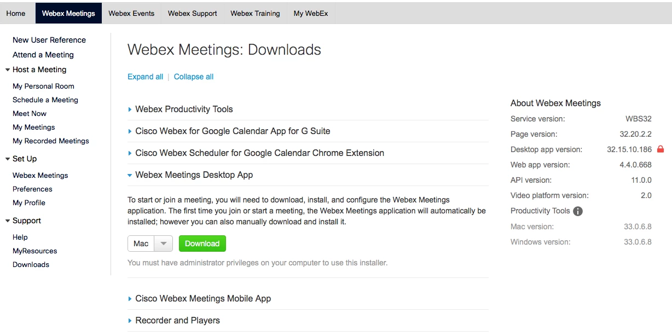Open the Home tab
This screenshot has width=672, height=336.
[16, 13]
